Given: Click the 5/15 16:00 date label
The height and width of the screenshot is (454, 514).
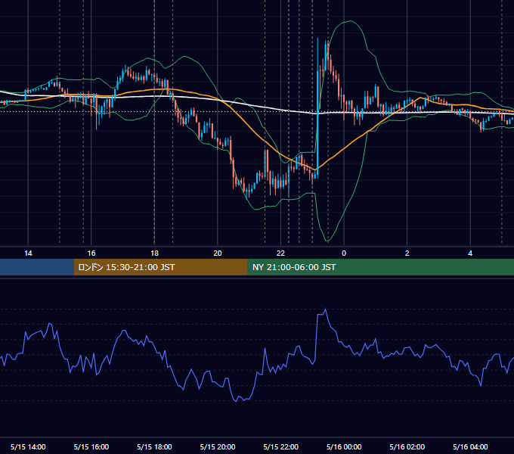Looking at the screenshot, I should pos(91,446).
